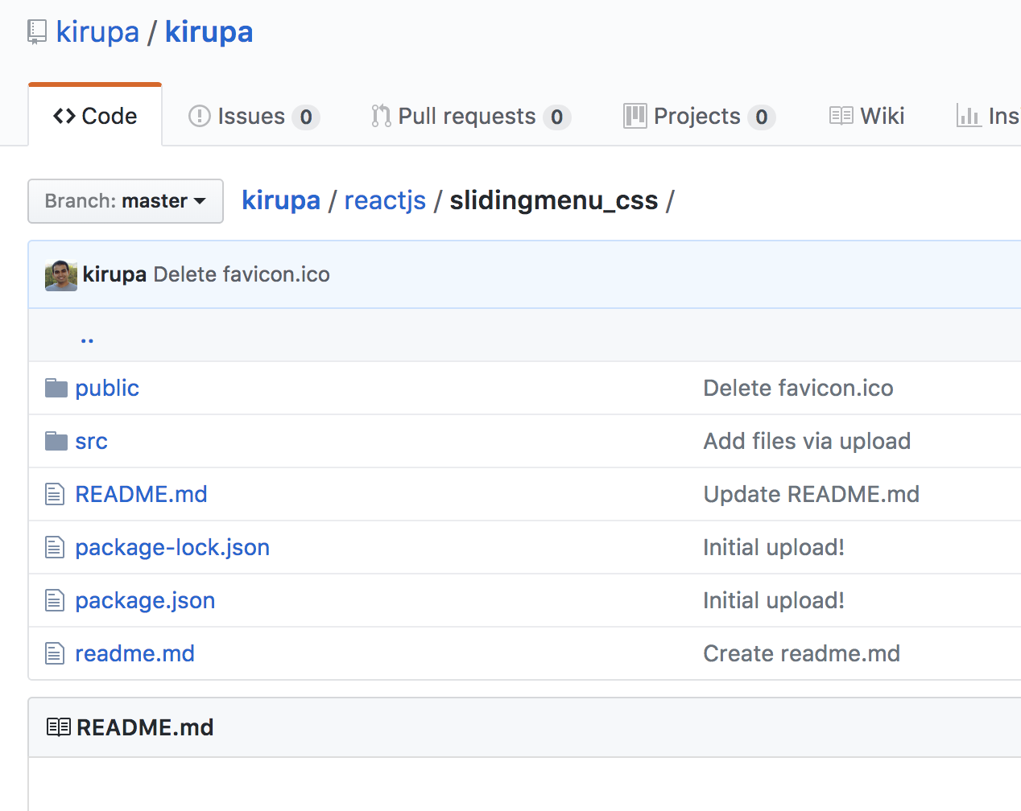Open Delete favicon.ico commit in public row
Viewport: 1021px width, 811px height.
click(798, 388)
